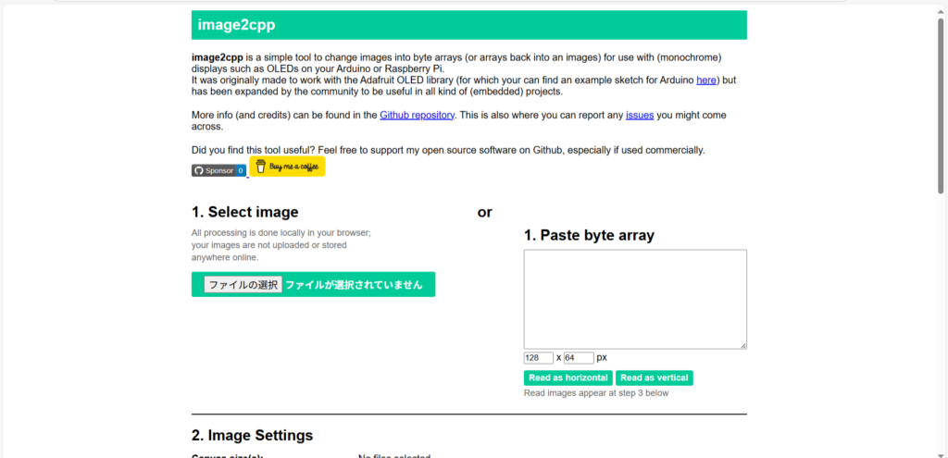The height and width of the screenshot is (458, 948).
Task: Click the page vertical scrollbar thumb
Action: (941, 105)
